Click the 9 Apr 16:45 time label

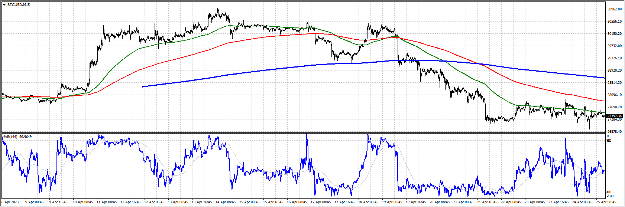58,202
